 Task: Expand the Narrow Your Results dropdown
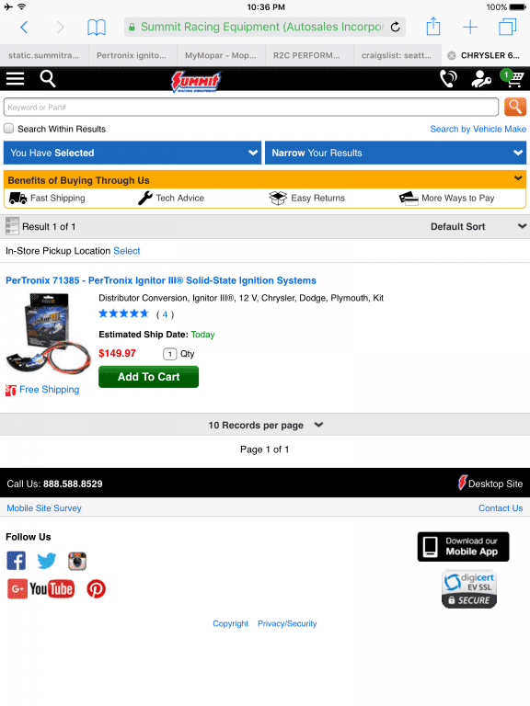click(x=396, y=153)
